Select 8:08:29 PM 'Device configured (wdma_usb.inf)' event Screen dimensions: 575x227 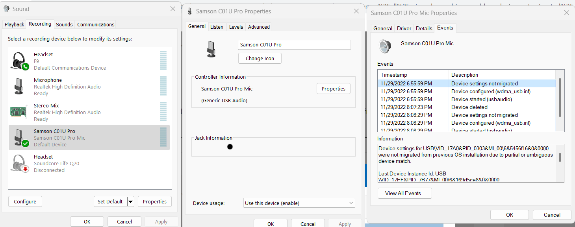click(x=467, y=123)
